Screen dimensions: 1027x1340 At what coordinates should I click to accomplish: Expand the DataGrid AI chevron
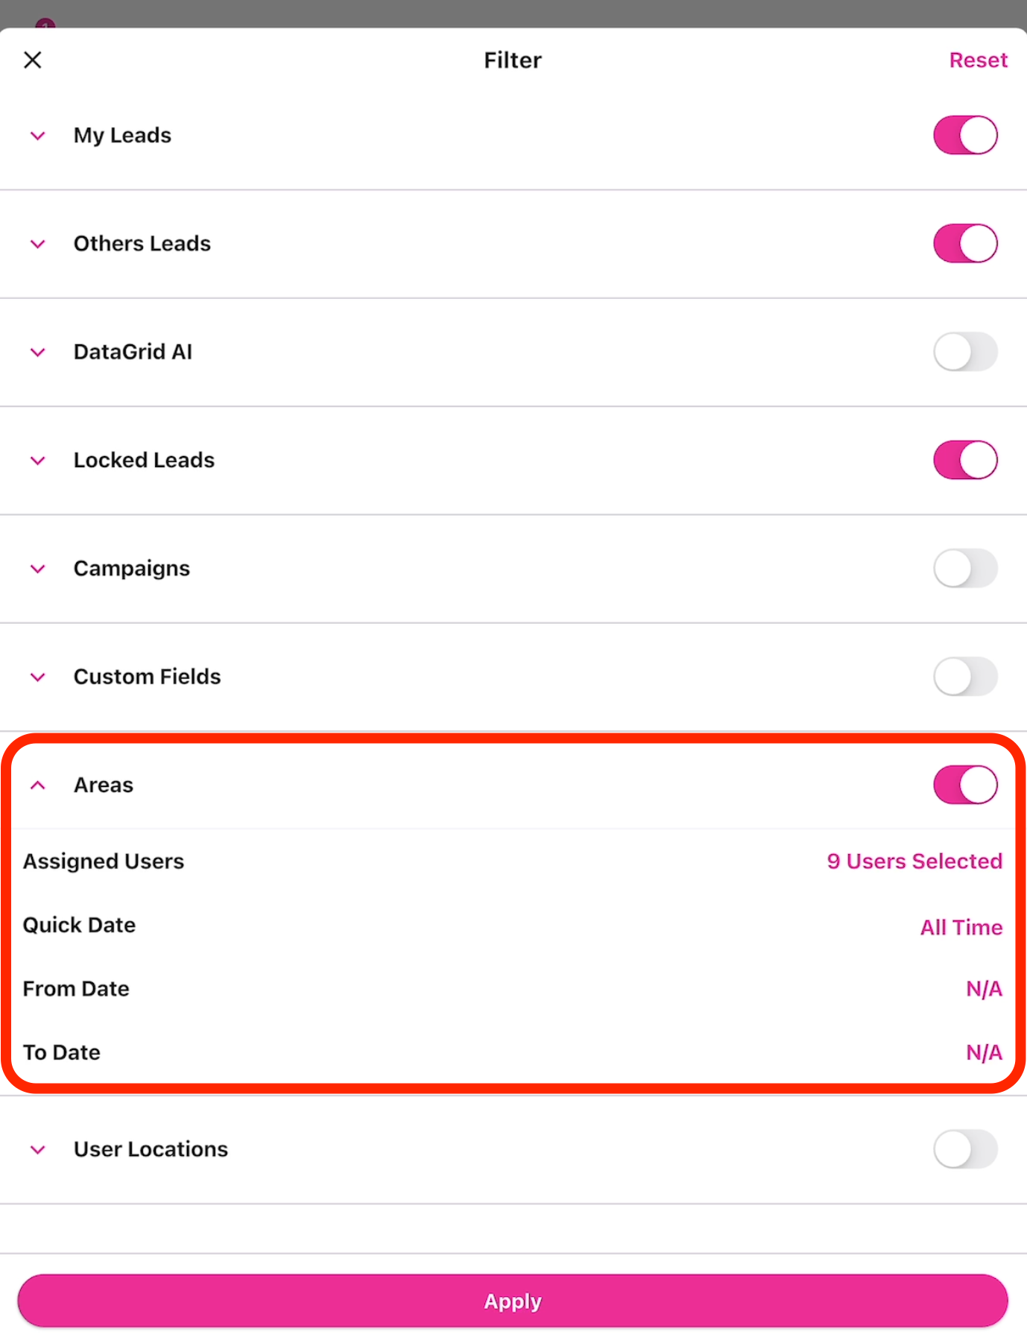click(x=38, y=352)
